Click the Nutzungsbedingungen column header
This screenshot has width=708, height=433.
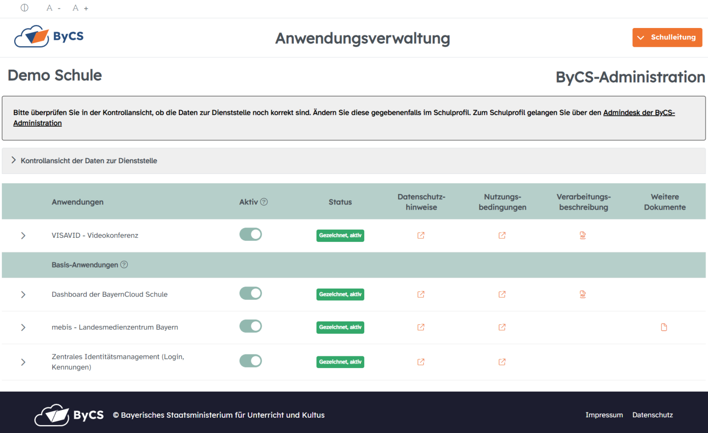tap(502, 202)
